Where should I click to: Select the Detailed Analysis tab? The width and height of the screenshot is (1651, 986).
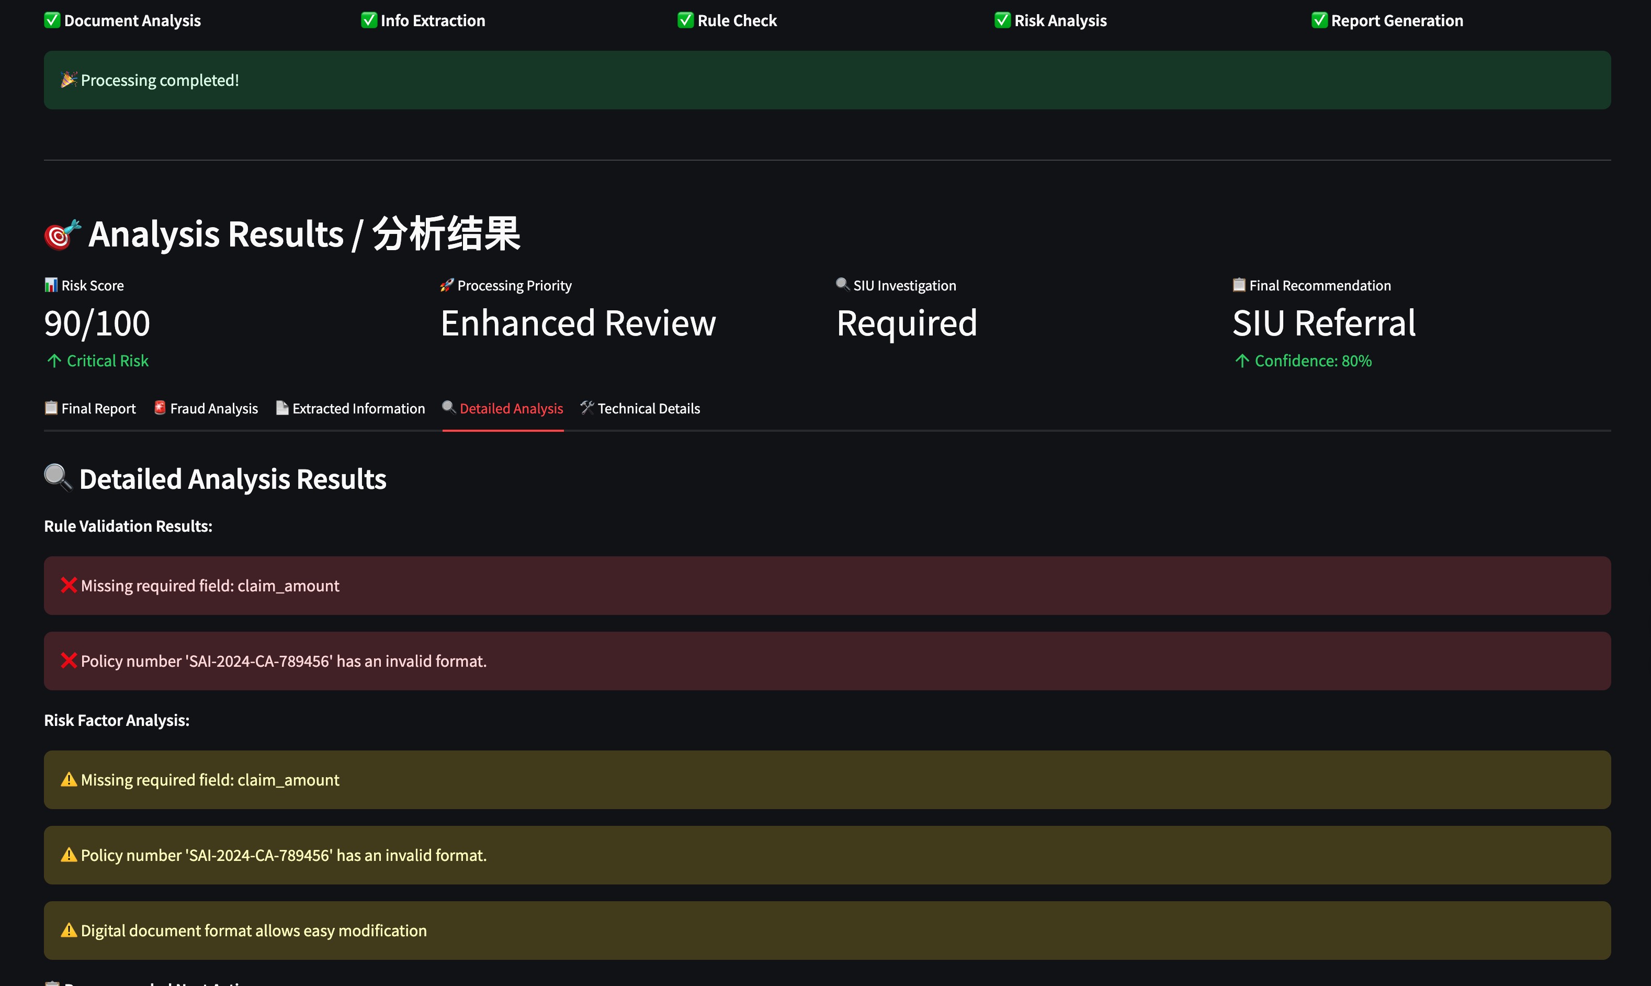click(503, 409)
